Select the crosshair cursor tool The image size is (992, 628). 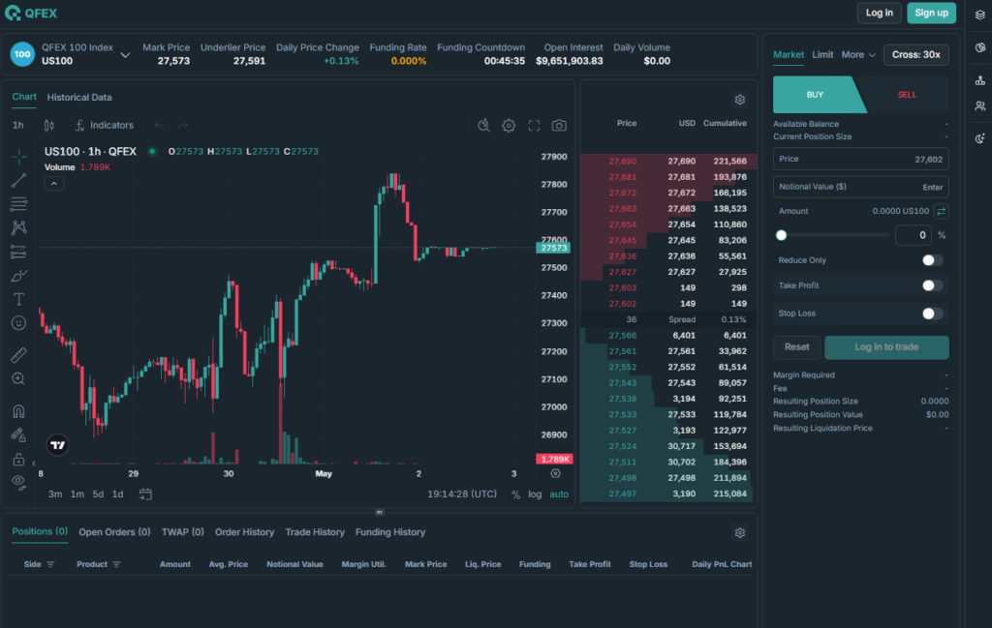point(19,156)
